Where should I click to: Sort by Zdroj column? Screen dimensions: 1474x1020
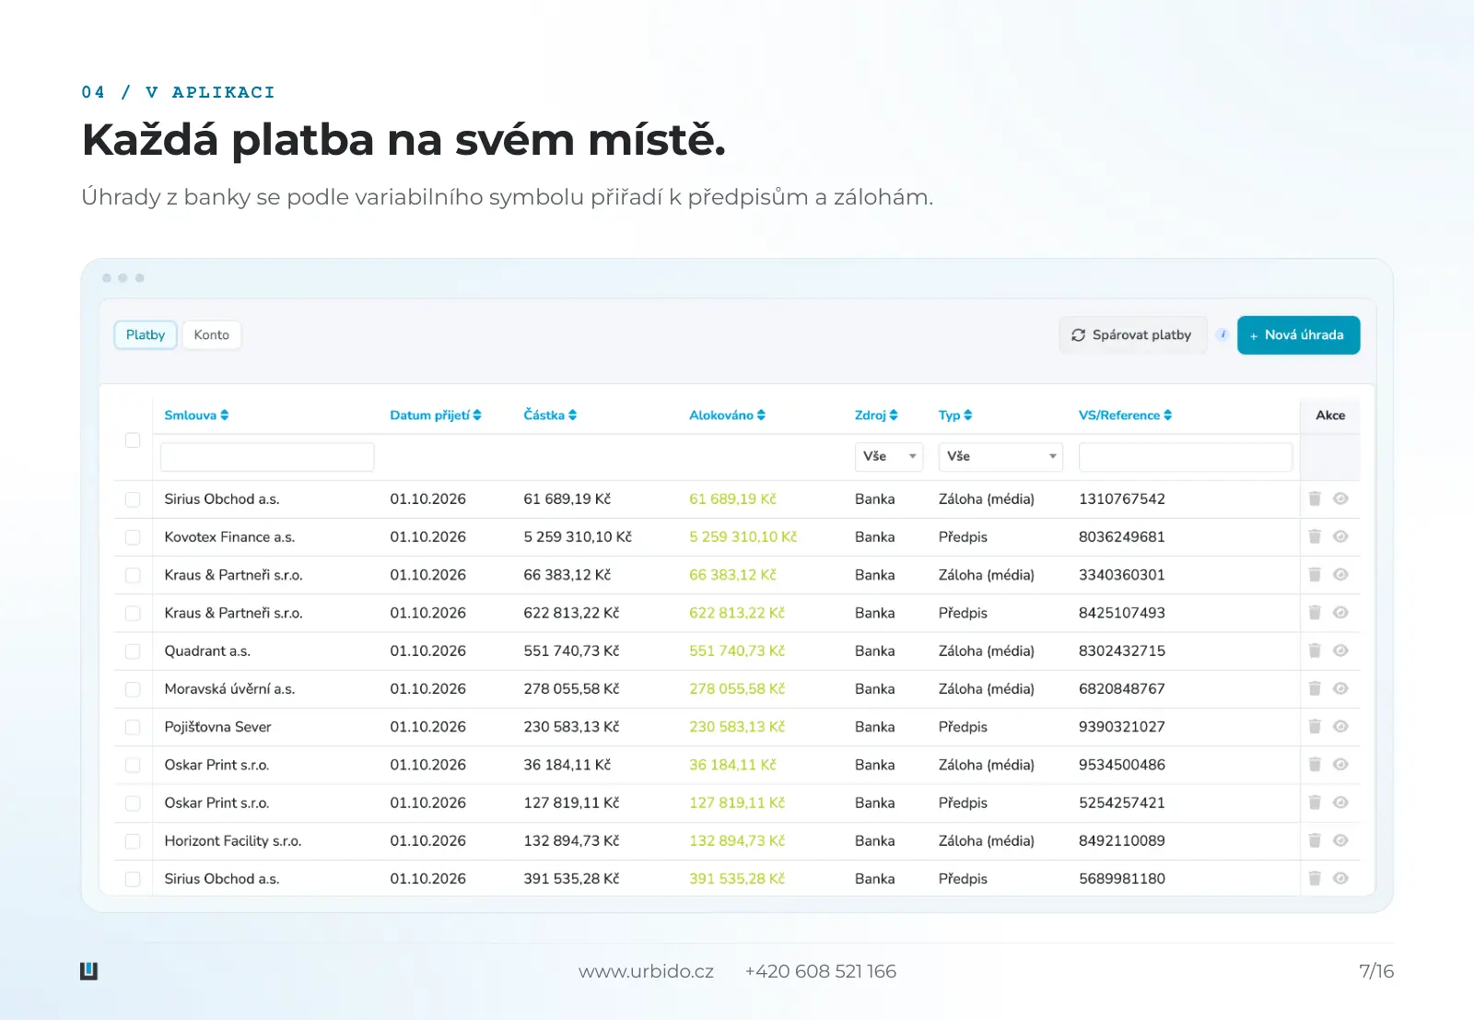[x=876, y=416]
